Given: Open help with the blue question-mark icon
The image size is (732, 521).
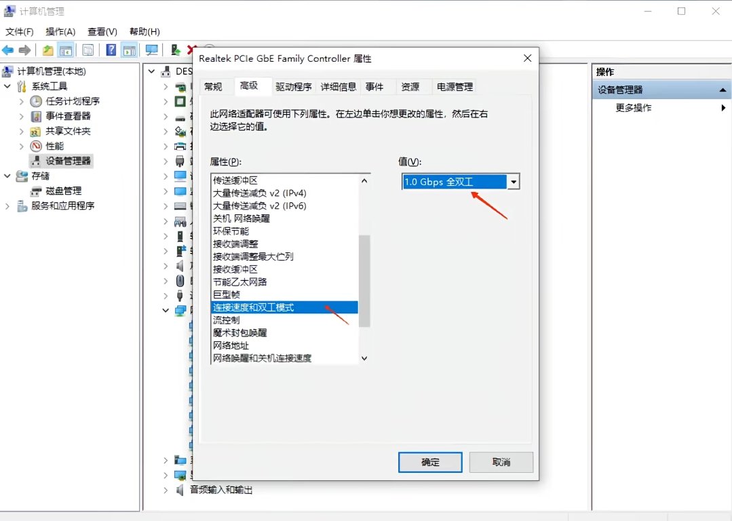Looking at the screenshot, I should click(x=111, y=50).
